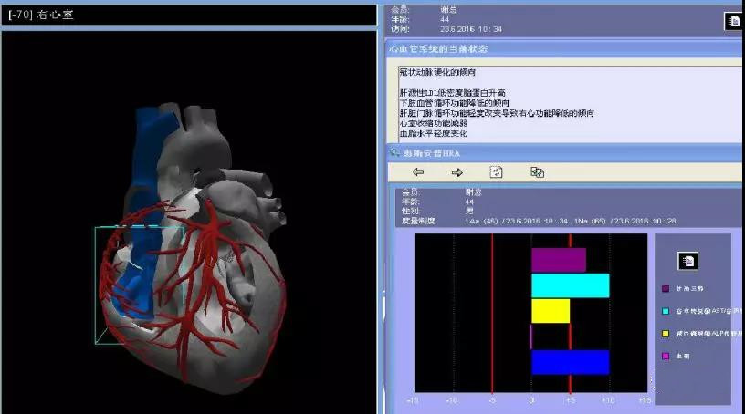Viewport: 745px width, 414px height.
Task: Click the legend label next to cyan swatch
Action: coord(708,312)
